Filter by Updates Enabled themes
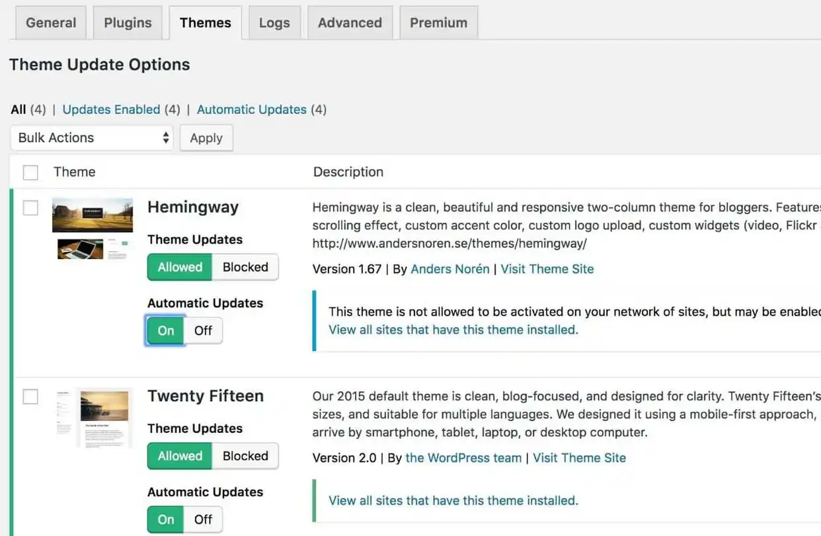 pos(111,110)
